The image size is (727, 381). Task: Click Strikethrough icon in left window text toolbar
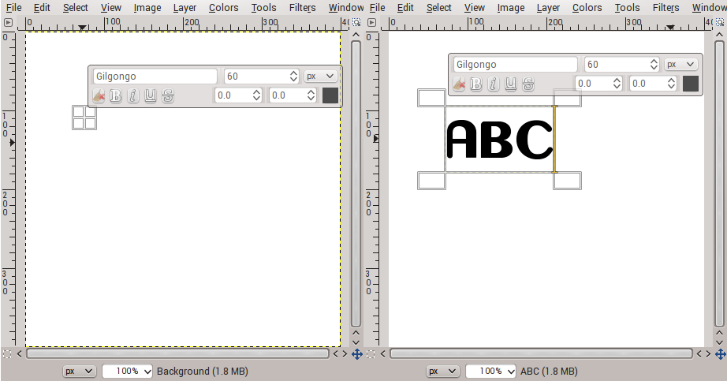coord(168,95)
